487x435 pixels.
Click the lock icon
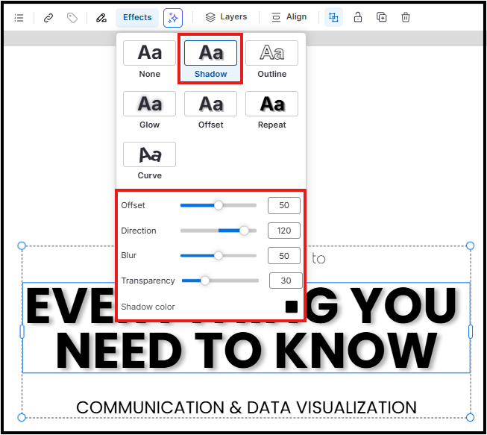coord(358,17)
